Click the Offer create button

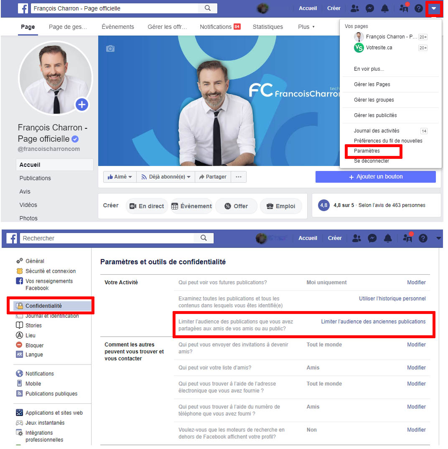pyautogui.click(x=236, y=206)
